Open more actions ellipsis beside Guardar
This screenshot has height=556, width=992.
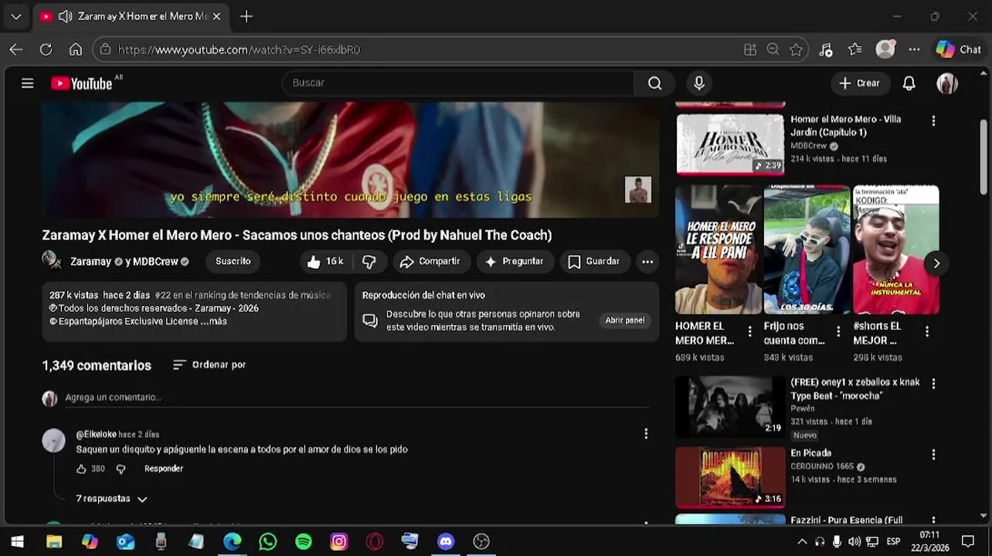(647, 262)
